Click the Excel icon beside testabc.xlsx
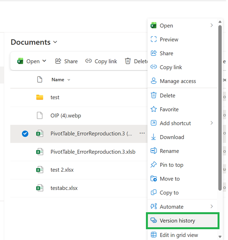Viewport: 228px width, 240px height. tap(39, 188)
